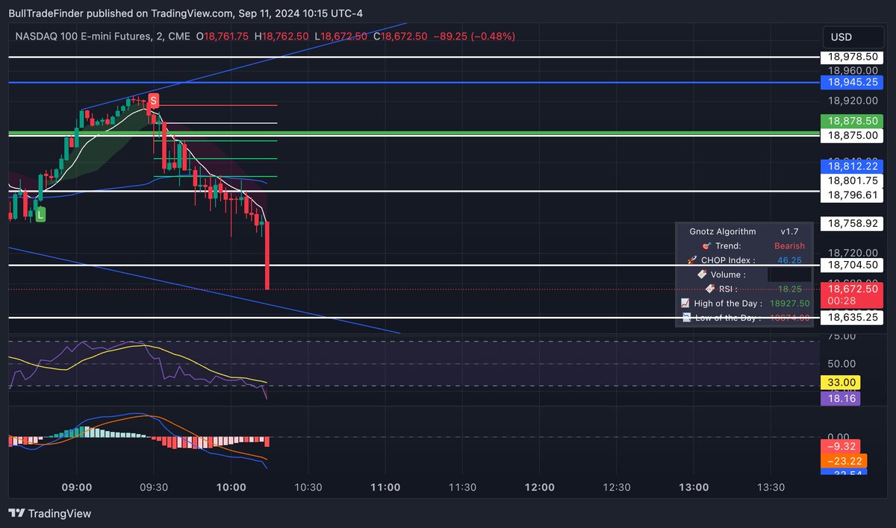
Task: Click the RSI value 18.25 in table
Action: [790, 289]
